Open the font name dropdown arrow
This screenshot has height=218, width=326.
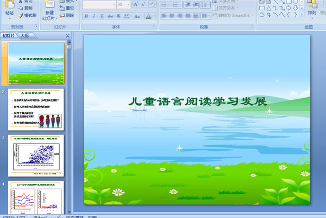[x=114, y=4]
